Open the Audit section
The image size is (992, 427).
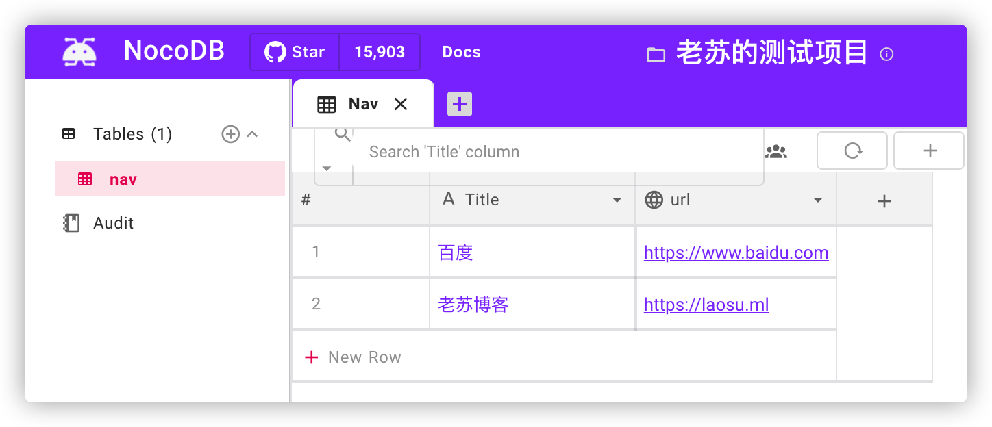click(114, 223)
